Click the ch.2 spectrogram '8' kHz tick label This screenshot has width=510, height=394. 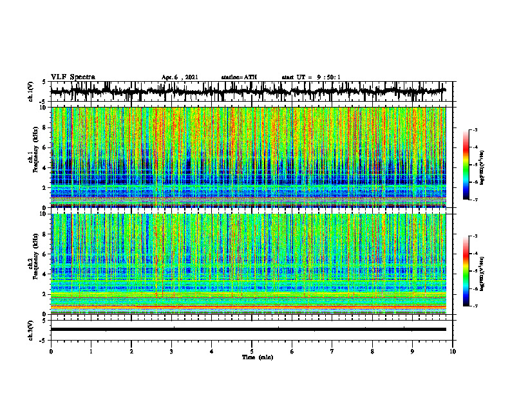[x=45, y=234]
